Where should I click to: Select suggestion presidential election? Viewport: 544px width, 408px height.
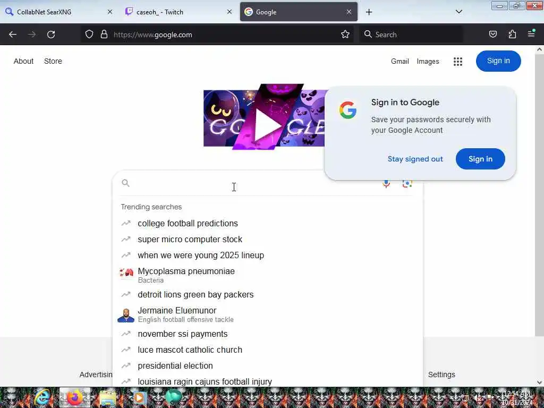click(268, 365)
